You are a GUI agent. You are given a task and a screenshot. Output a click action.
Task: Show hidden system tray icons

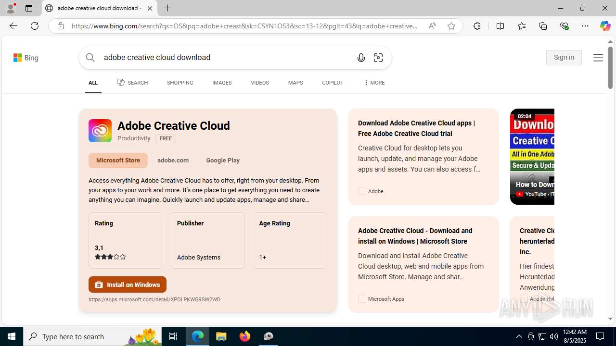519,336
